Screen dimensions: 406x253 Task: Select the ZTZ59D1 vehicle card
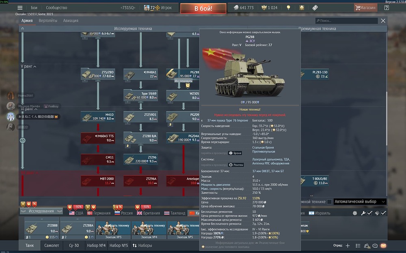coord(140,117)
